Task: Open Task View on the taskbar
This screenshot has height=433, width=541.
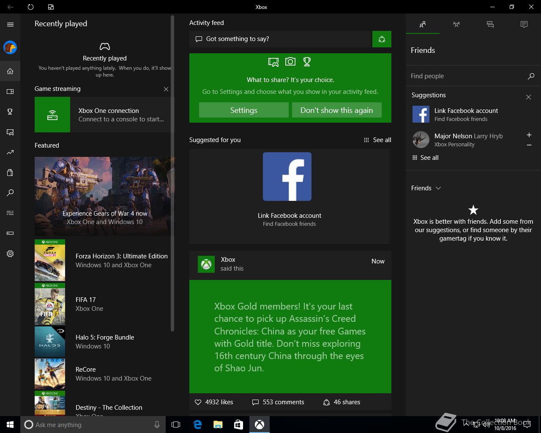Action: coord(176,425)
